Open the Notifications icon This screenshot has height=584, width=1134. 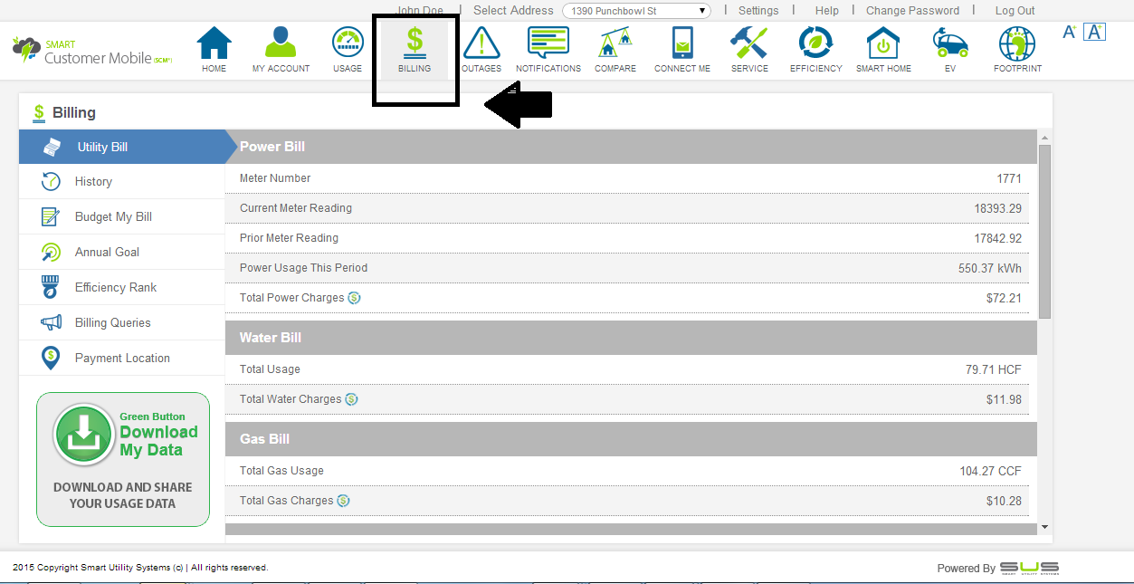click(548, 49)
